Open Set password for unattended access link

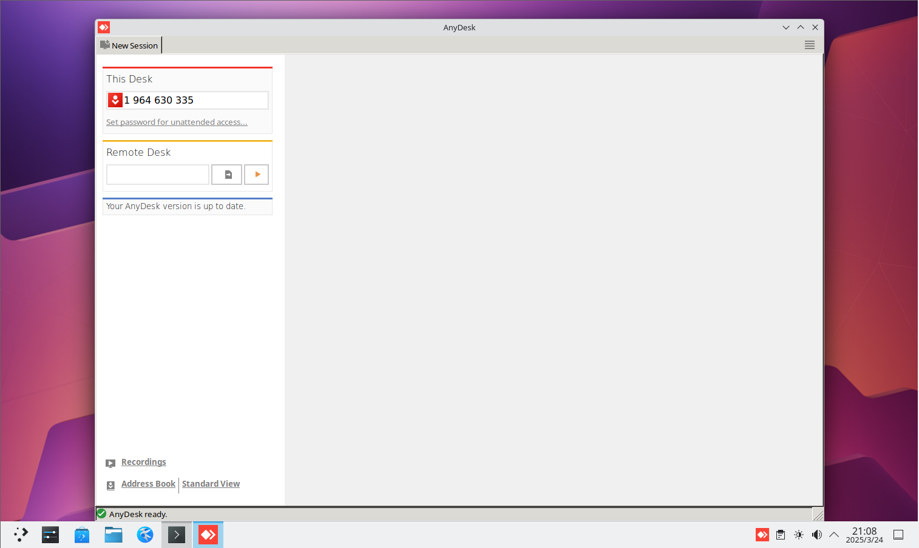[177, 122]
